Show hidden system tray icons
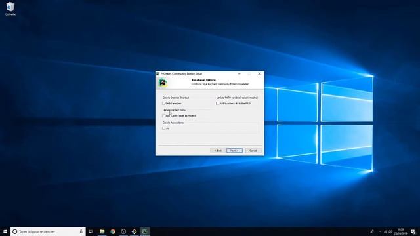The height and width of the screenshot is (236, 420). (x=380, y=231)
